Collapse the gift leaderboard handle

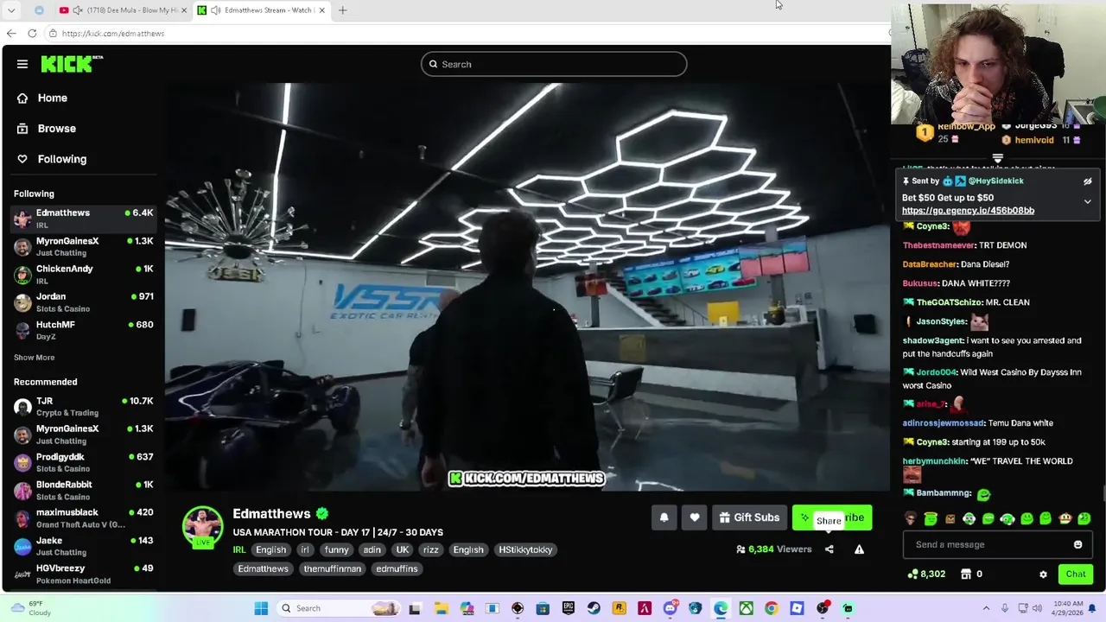[x=998, y=159]
